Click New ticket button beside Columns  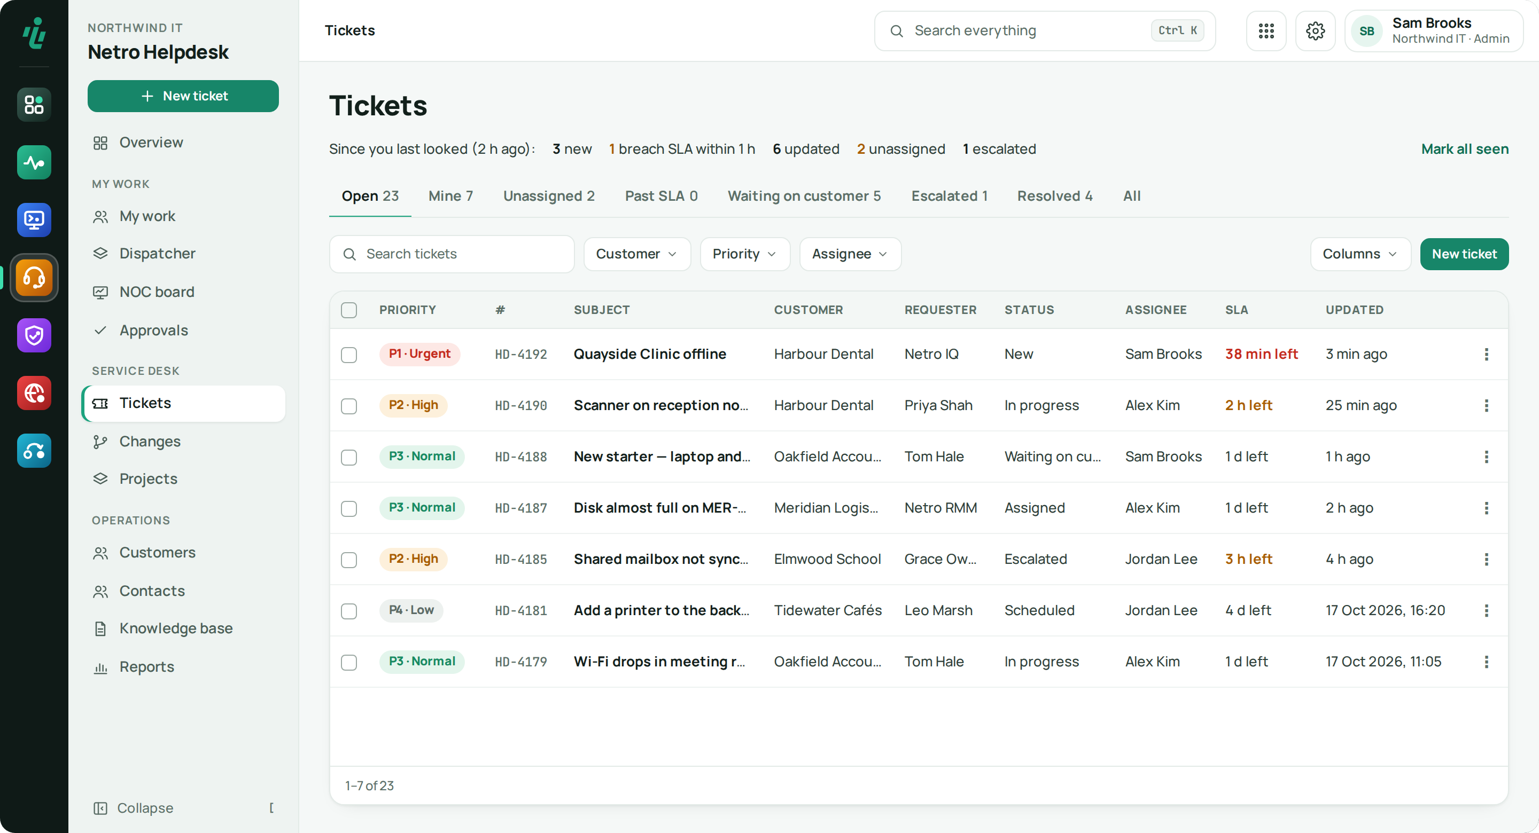tap(1464, 254)
